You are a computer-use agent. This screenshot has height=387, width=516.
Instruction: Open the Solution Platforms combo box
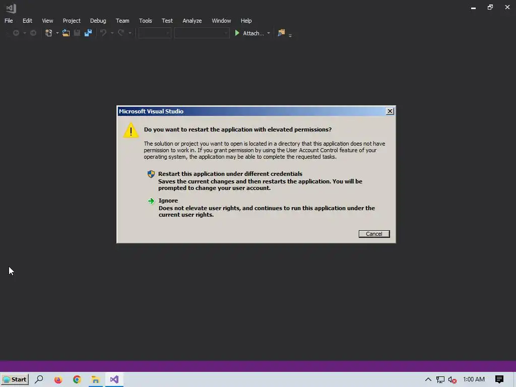(202, 33)
